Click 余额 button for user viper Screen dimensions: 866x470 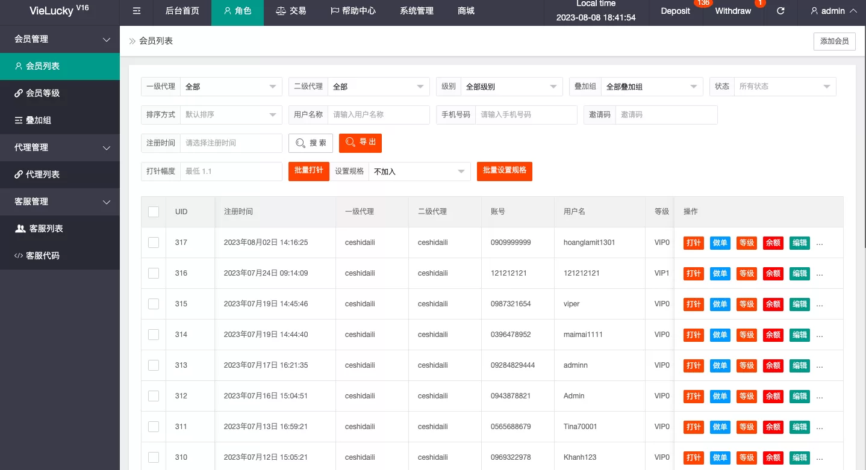773,304
